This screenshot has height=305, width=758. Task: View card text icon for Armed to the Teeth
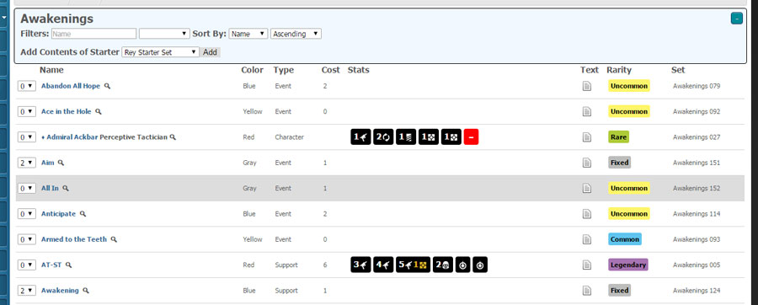(x=586, y=239)
